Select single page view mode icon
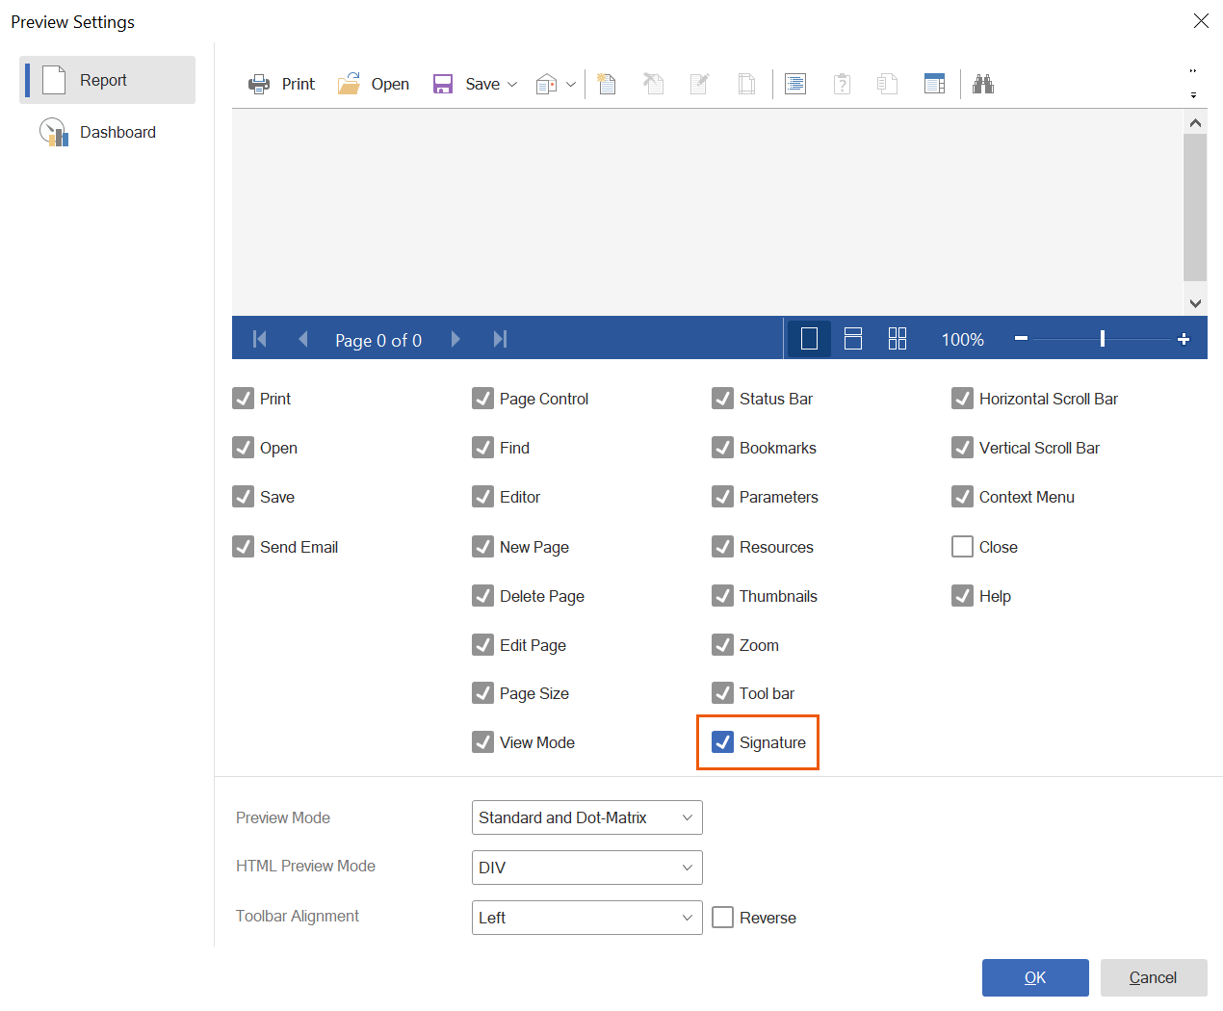Image resolution: width=1223 pixels, height=1011 pixels. [x=809, y=339]
